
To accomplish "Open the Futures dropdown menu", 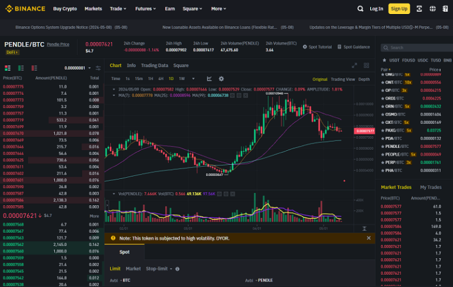I will (x=145, y=9).
